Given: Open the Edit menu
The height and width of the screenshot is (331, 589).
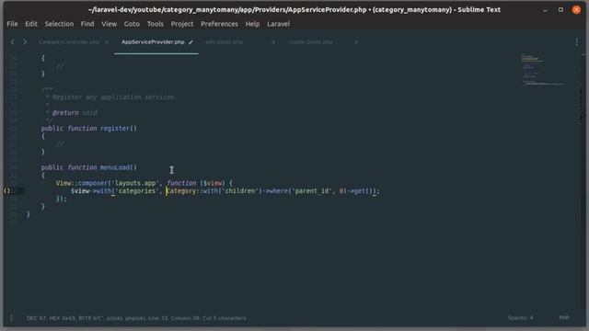Looking at the screenshot, I should [x=31, y=24].
